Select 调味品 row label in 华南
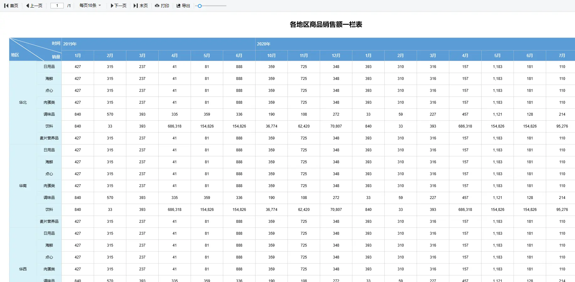This screenshot has width=575, height=282. (x=49, y=198)
